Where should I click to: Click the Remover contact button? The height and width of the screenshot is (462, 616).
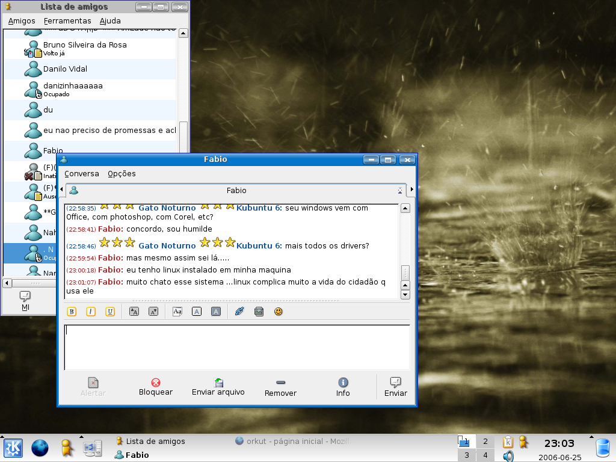[x=280, y=387]
